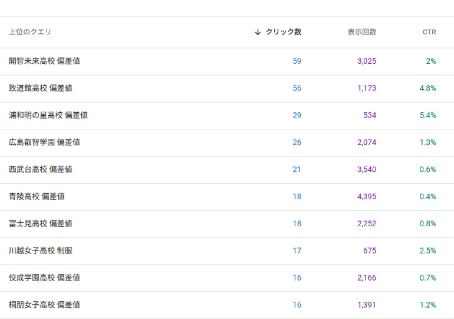Select 浦和明の星高校 偏差値 query
This screenshot has height=319, width=454.
click(48, 116)
